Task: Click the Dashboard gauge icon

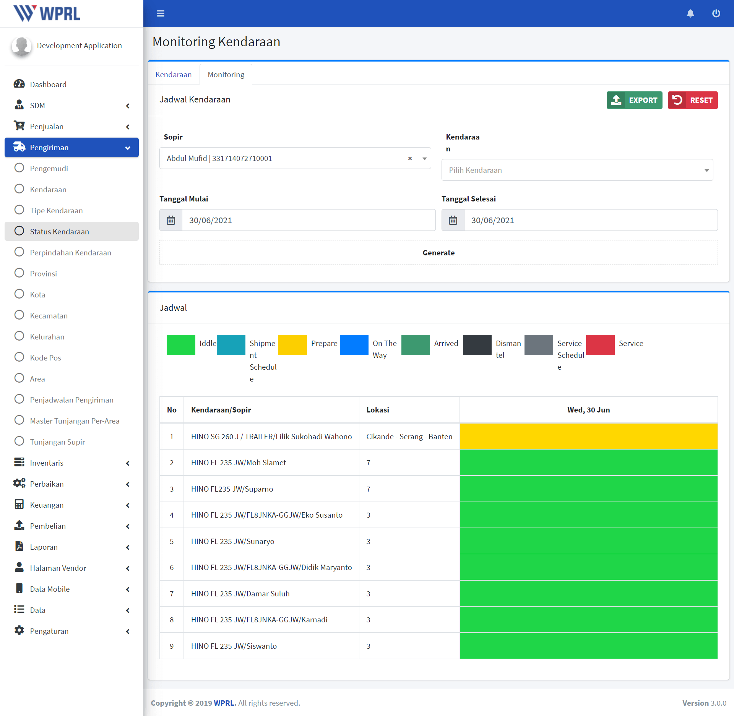Action: click(x=19, y=84)
